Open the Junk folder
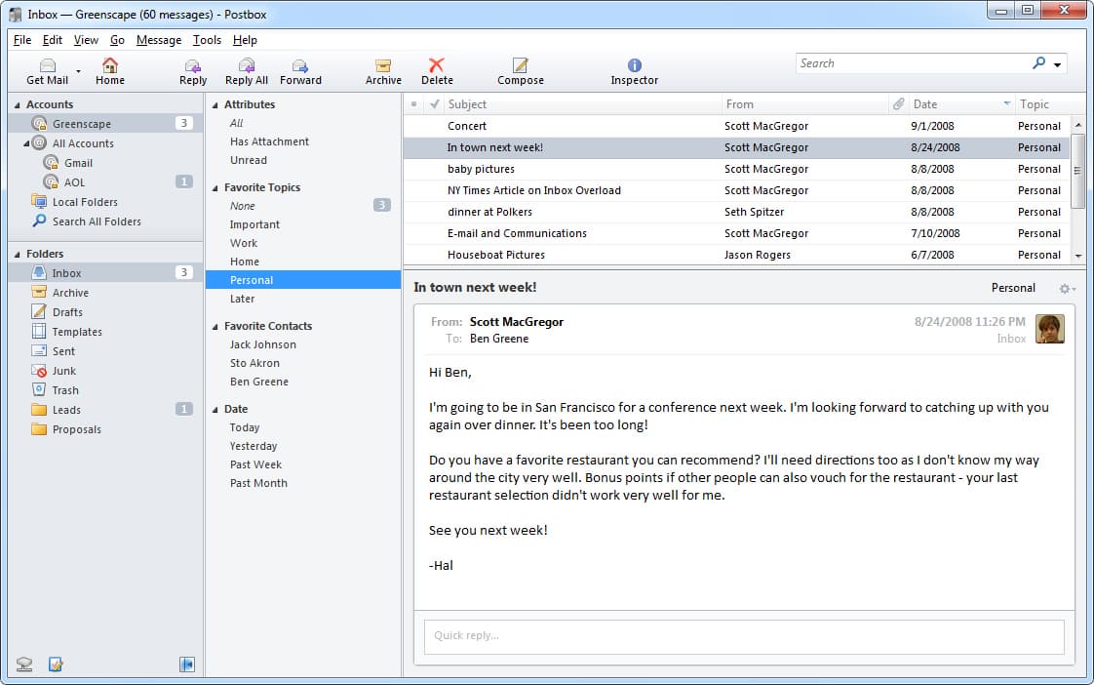This screenshot has height=685, width=1094. coord(104,371)
